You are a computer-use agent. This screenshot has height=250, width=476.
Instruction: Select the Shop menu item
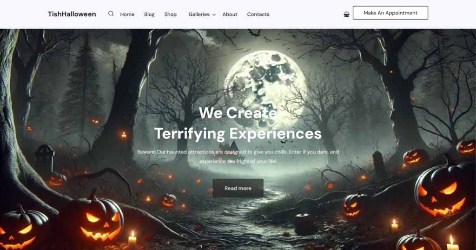pyautogui.click(x=170, y=14)
